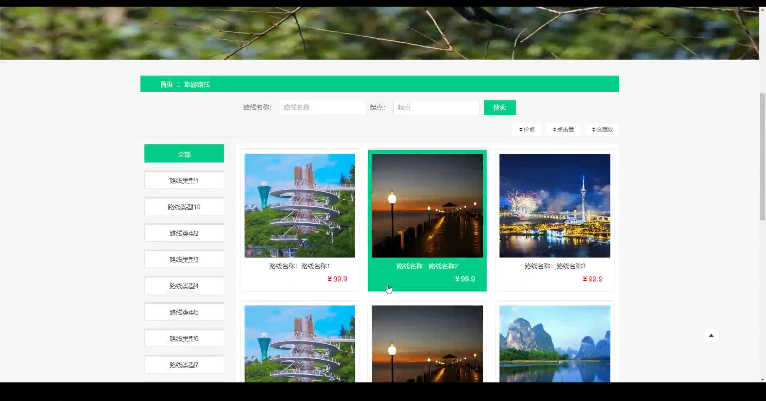
Task: Click the back-to-top arrow button
Action: pyautogui.click(x=711, y=335)
